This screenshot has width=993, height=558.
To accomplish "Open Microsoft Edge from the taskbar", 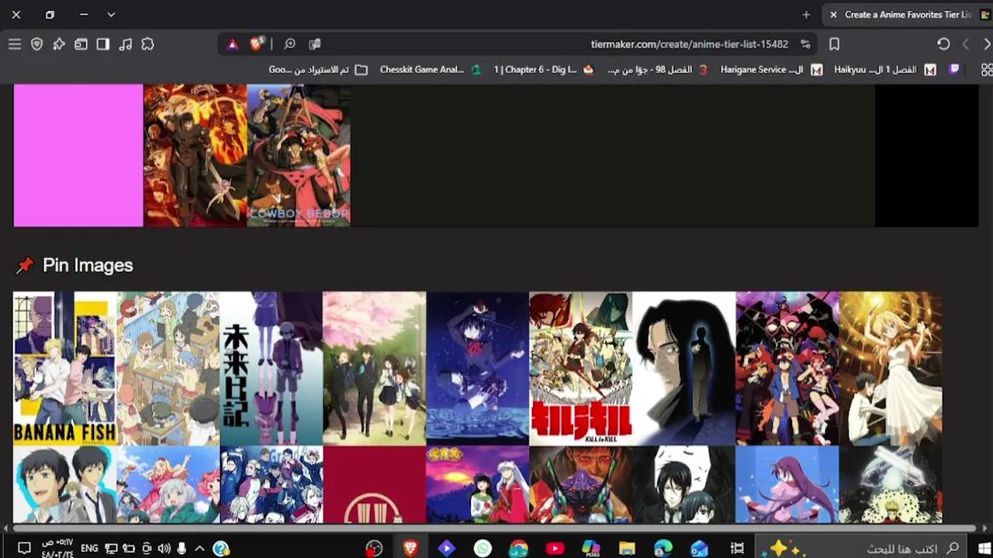I will pos(663,549).
